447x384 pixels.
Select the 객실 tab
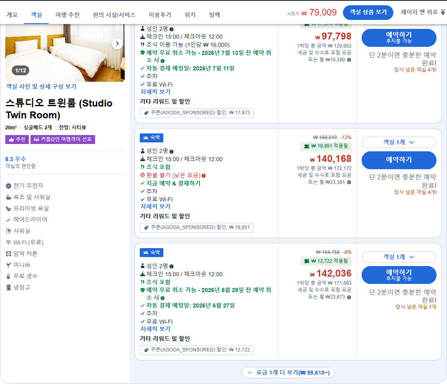pos(37,15)
